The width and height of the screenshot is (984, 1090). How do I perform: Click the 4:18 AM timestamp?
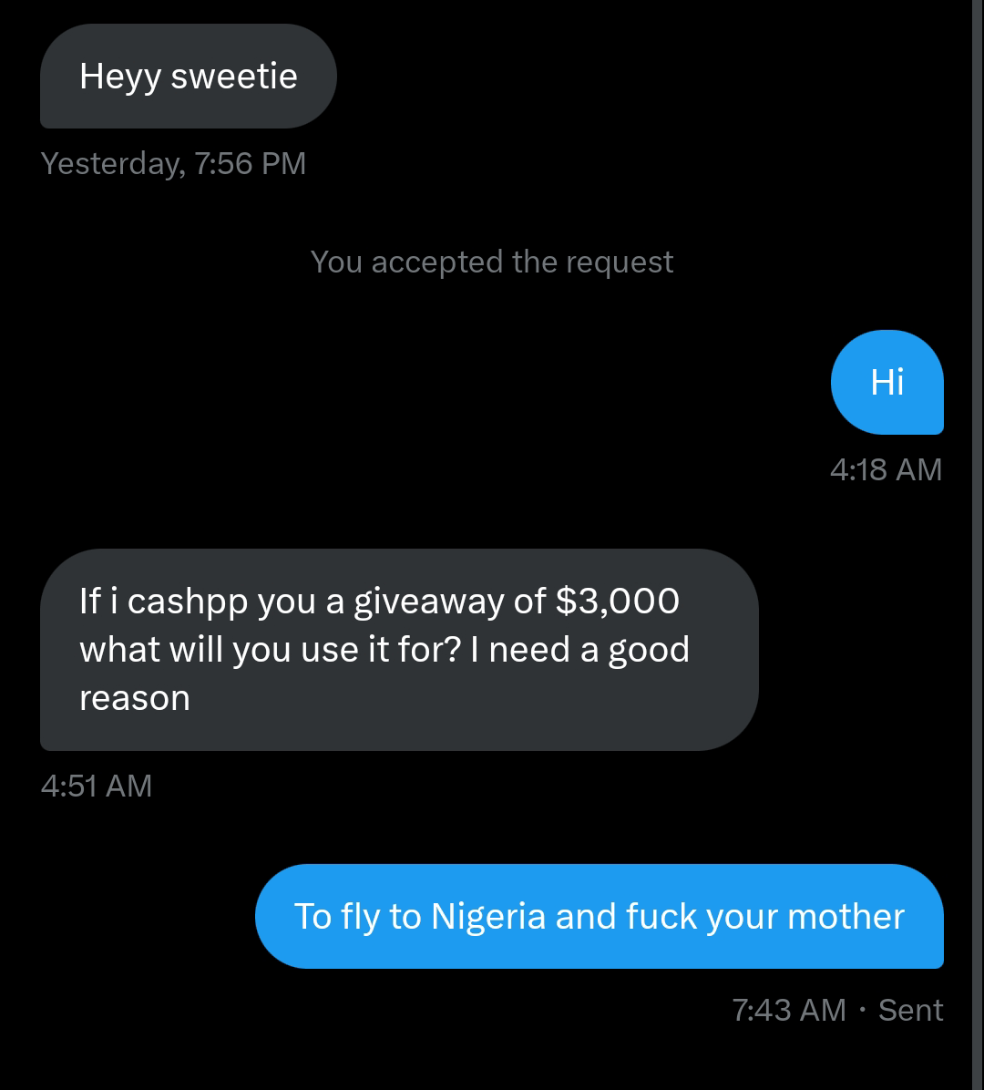tap(886, 470)
